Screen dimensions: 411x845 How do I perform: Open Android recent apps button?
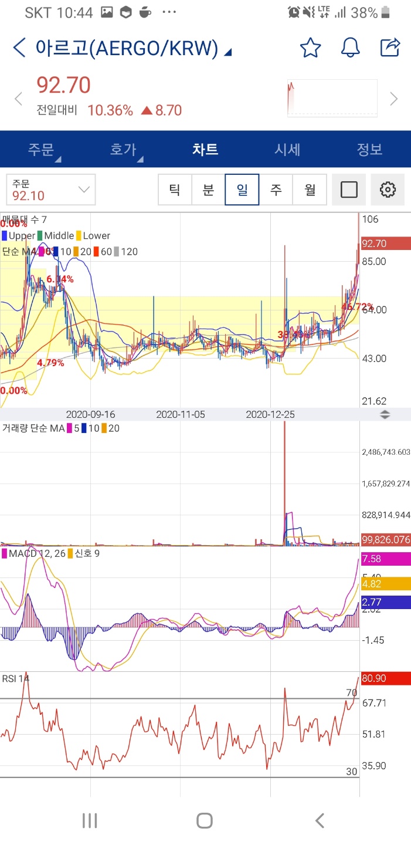click(90, 820)
